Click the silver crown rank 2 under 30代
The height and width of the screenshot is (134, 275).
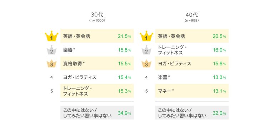click(x=51, y=50)
